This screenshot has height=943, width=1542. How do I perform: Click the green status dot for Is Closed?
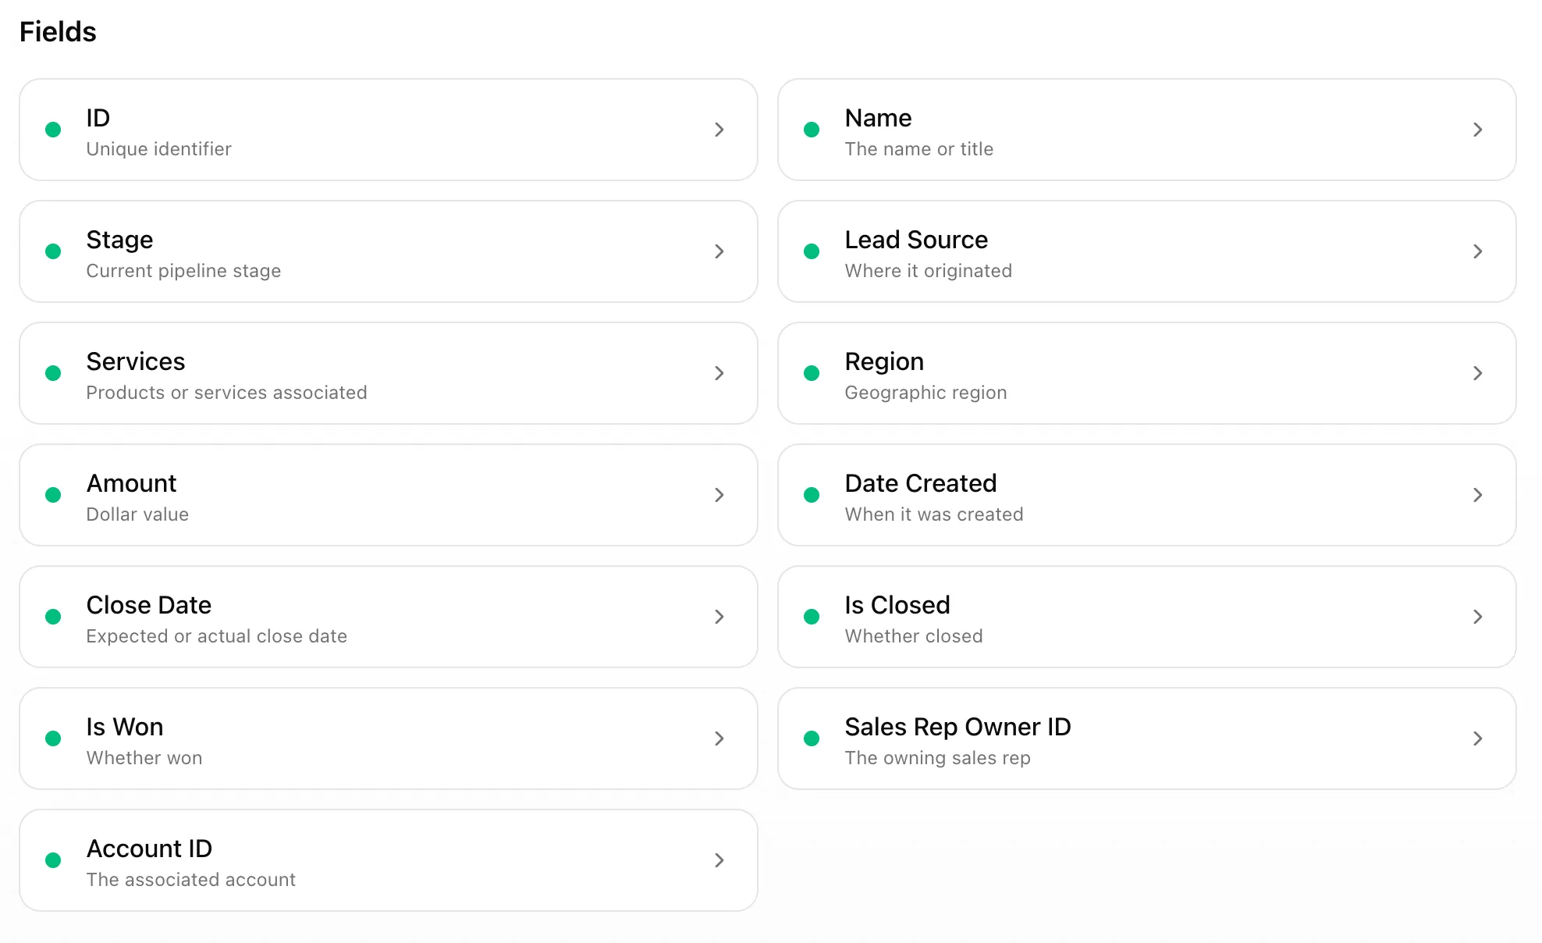point(812,617)
